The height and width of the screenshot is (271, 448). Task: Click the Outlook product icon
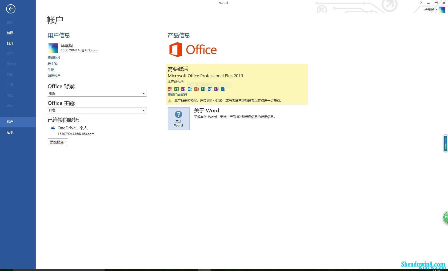tap(190, 89)
